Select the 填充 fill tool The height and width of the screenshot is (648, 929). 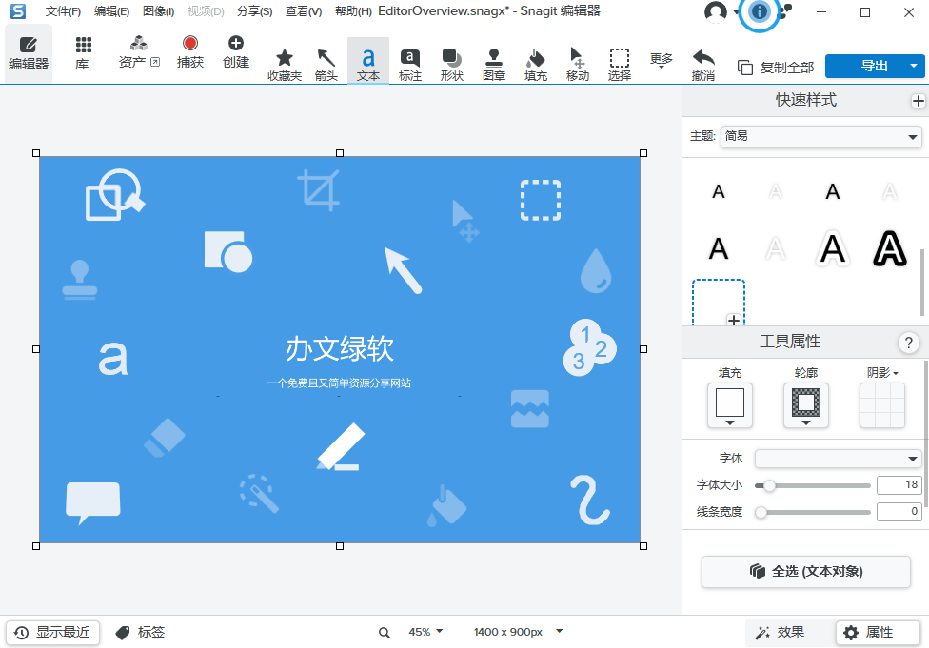tap(536, 65)
